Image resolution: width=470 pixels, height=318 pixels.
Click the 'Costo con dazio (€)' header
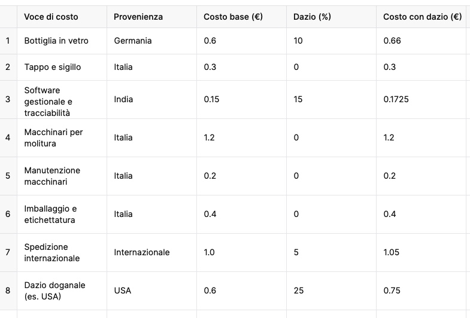(x=422, y=17)
